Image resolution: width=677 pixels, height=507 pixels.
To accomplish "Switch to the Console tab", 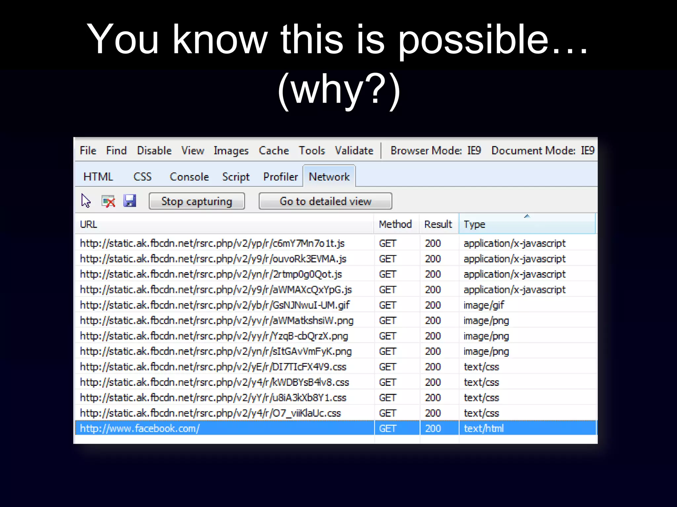I will (x=189, y=177).
